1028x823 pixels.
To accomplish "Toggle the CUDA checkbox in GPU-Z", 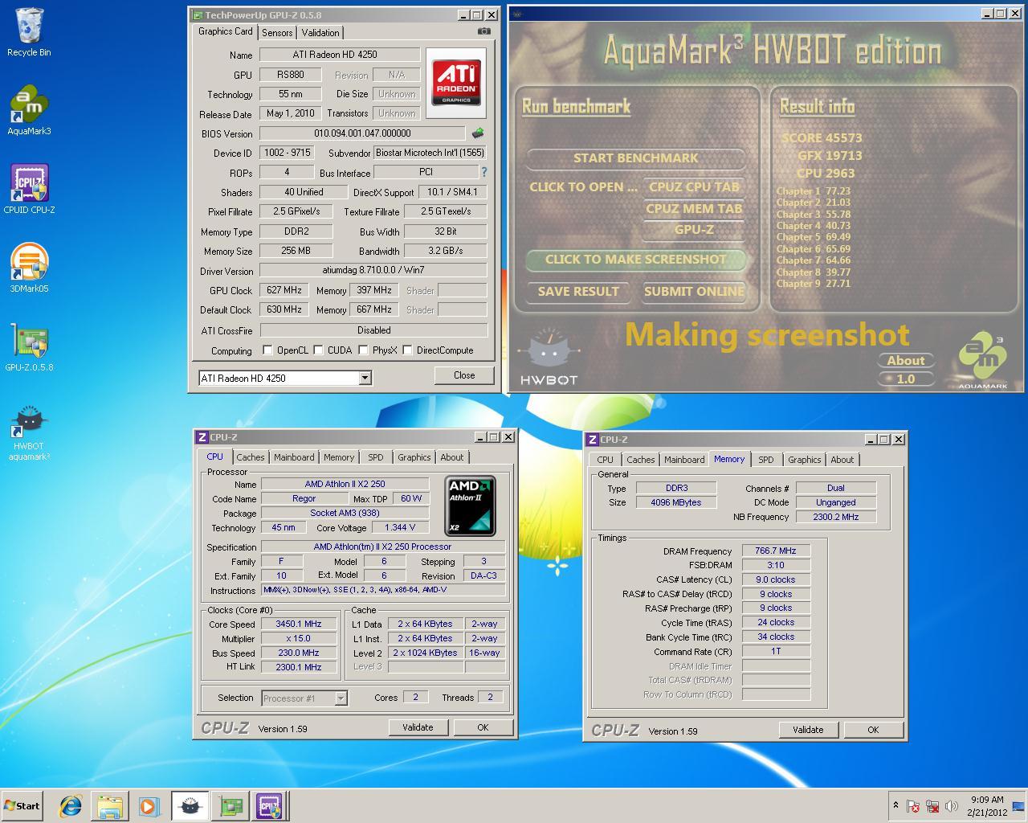I will point(318,350).
